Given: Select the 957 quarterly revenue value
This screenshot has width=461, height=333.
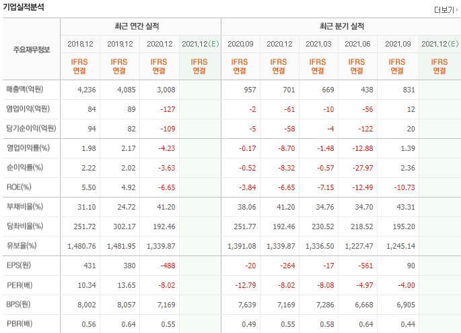Looking at the screenshot, I should [250, 90].
